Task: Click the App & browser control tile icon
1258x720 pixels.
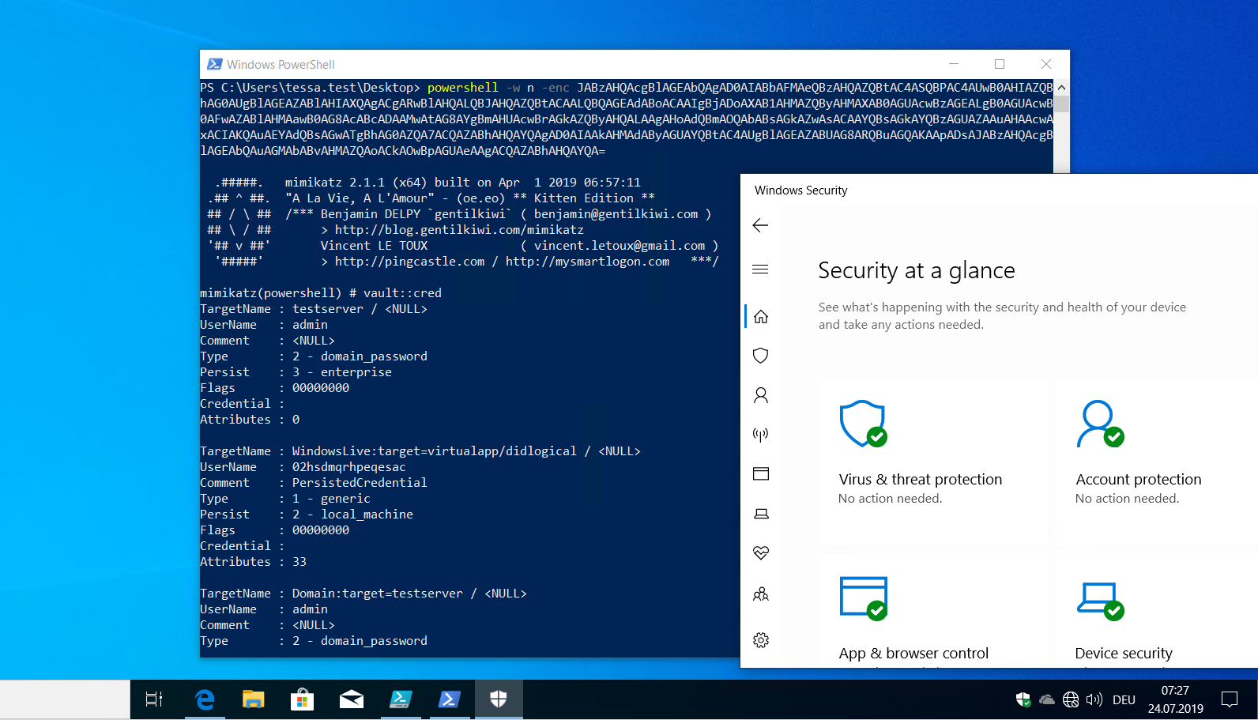Action: 863,598
